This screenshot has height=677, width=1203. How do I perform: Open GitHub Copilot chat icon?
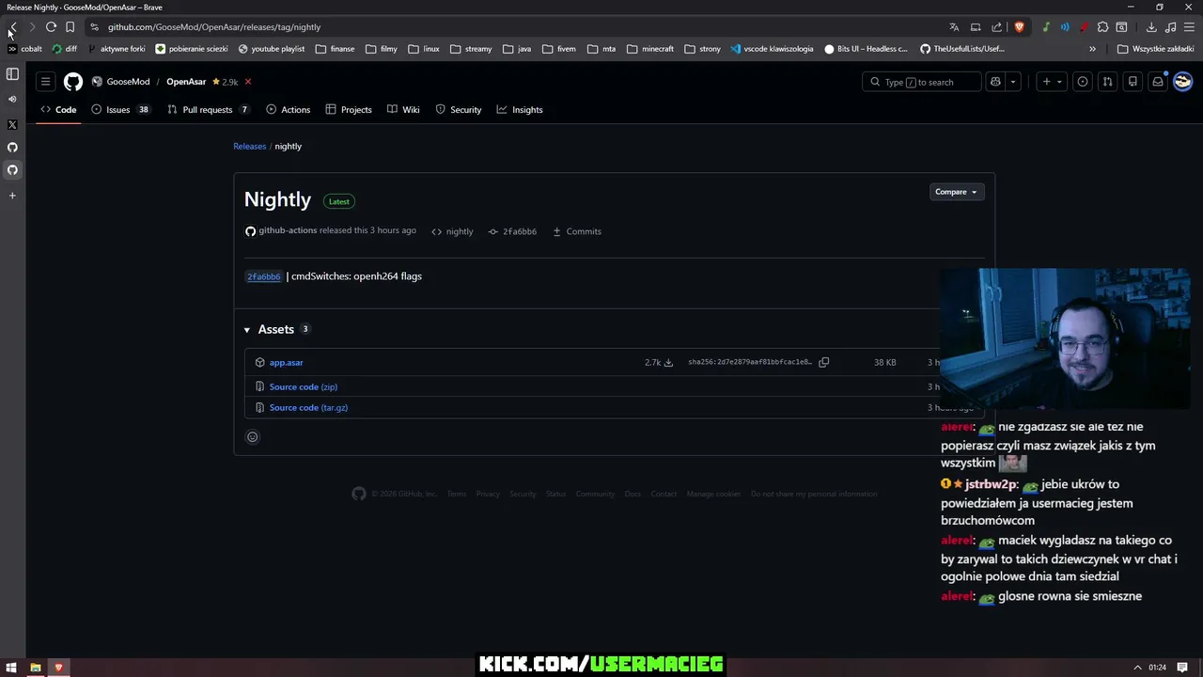coord(995,82)
